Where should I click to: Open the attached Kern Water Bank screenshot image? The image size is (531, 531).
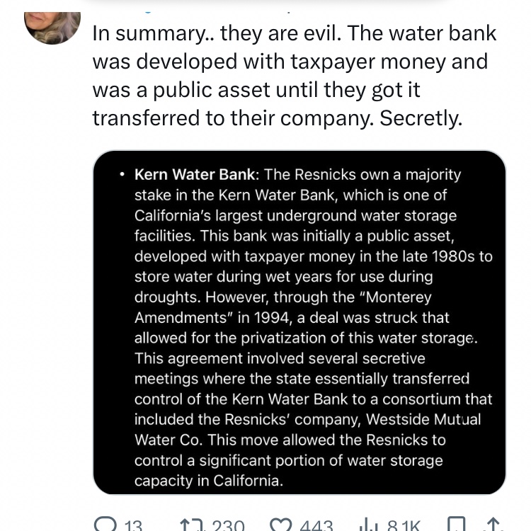point(299,322)
